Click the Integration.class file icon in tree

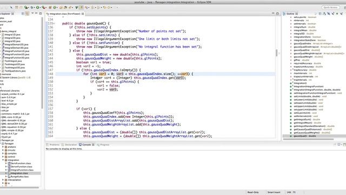click(9, 173)
